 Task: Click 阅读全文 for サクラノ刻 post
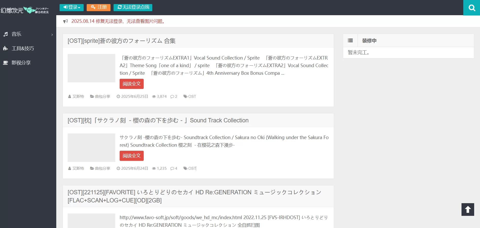click(x=132, y=156)
